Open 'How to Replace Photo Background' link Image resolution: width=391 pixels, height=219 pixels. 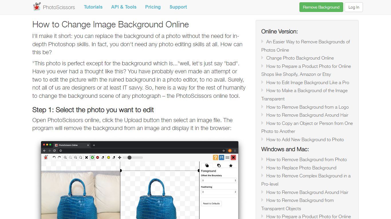[x=301, y=168]
